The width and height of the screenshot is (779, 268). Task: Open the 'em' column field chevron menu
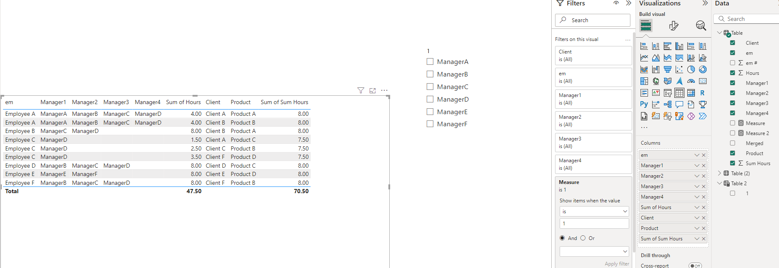click(x=697, y=155)
